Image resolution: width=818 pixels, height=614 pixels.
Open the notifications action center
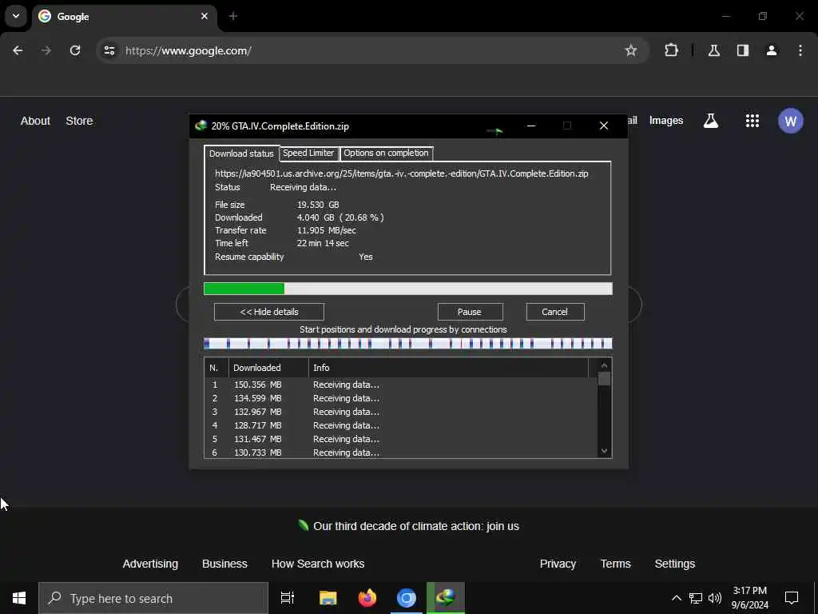pos(792,598)
